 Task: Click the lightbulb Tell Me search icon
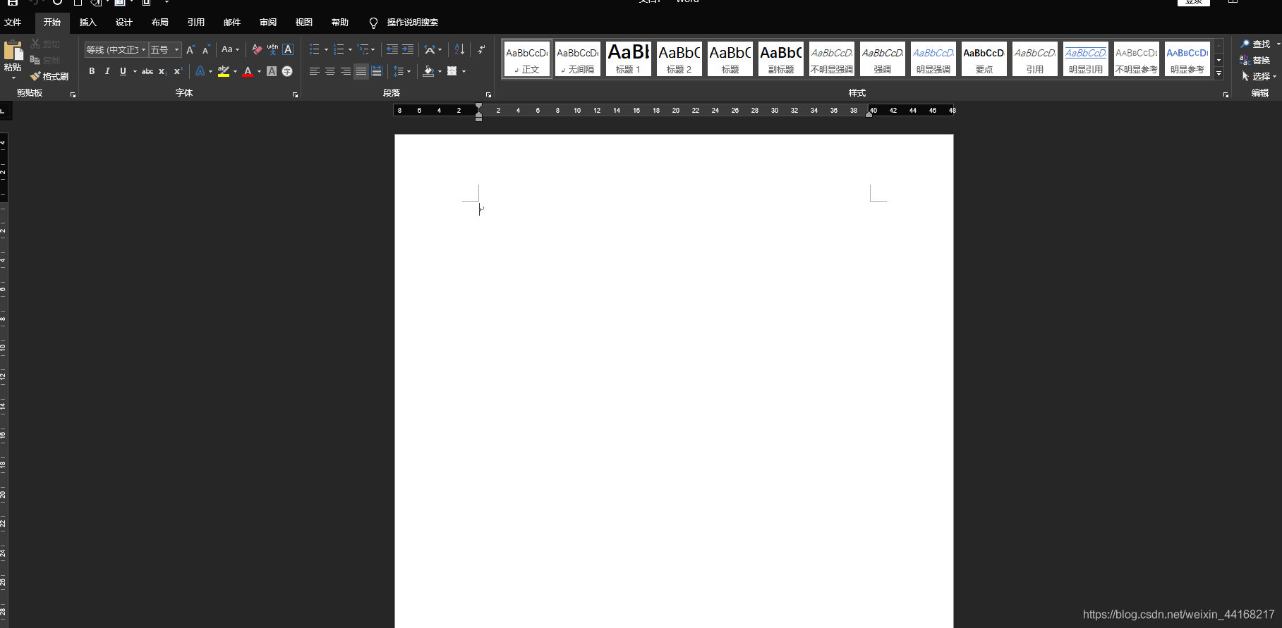pos(374,23)
